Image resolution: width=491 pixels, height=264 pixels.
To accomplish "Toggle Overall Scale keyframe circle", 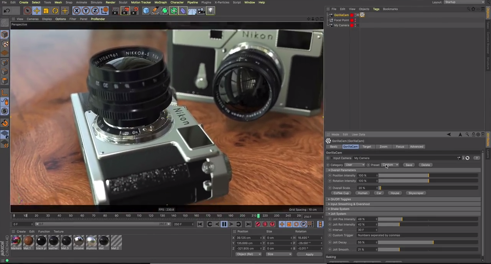I will coord(330,188).
